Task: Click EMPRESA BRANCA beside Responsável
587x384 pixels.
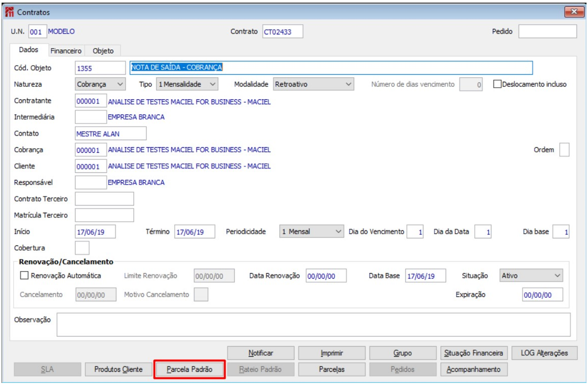Action: pos(137,182)
